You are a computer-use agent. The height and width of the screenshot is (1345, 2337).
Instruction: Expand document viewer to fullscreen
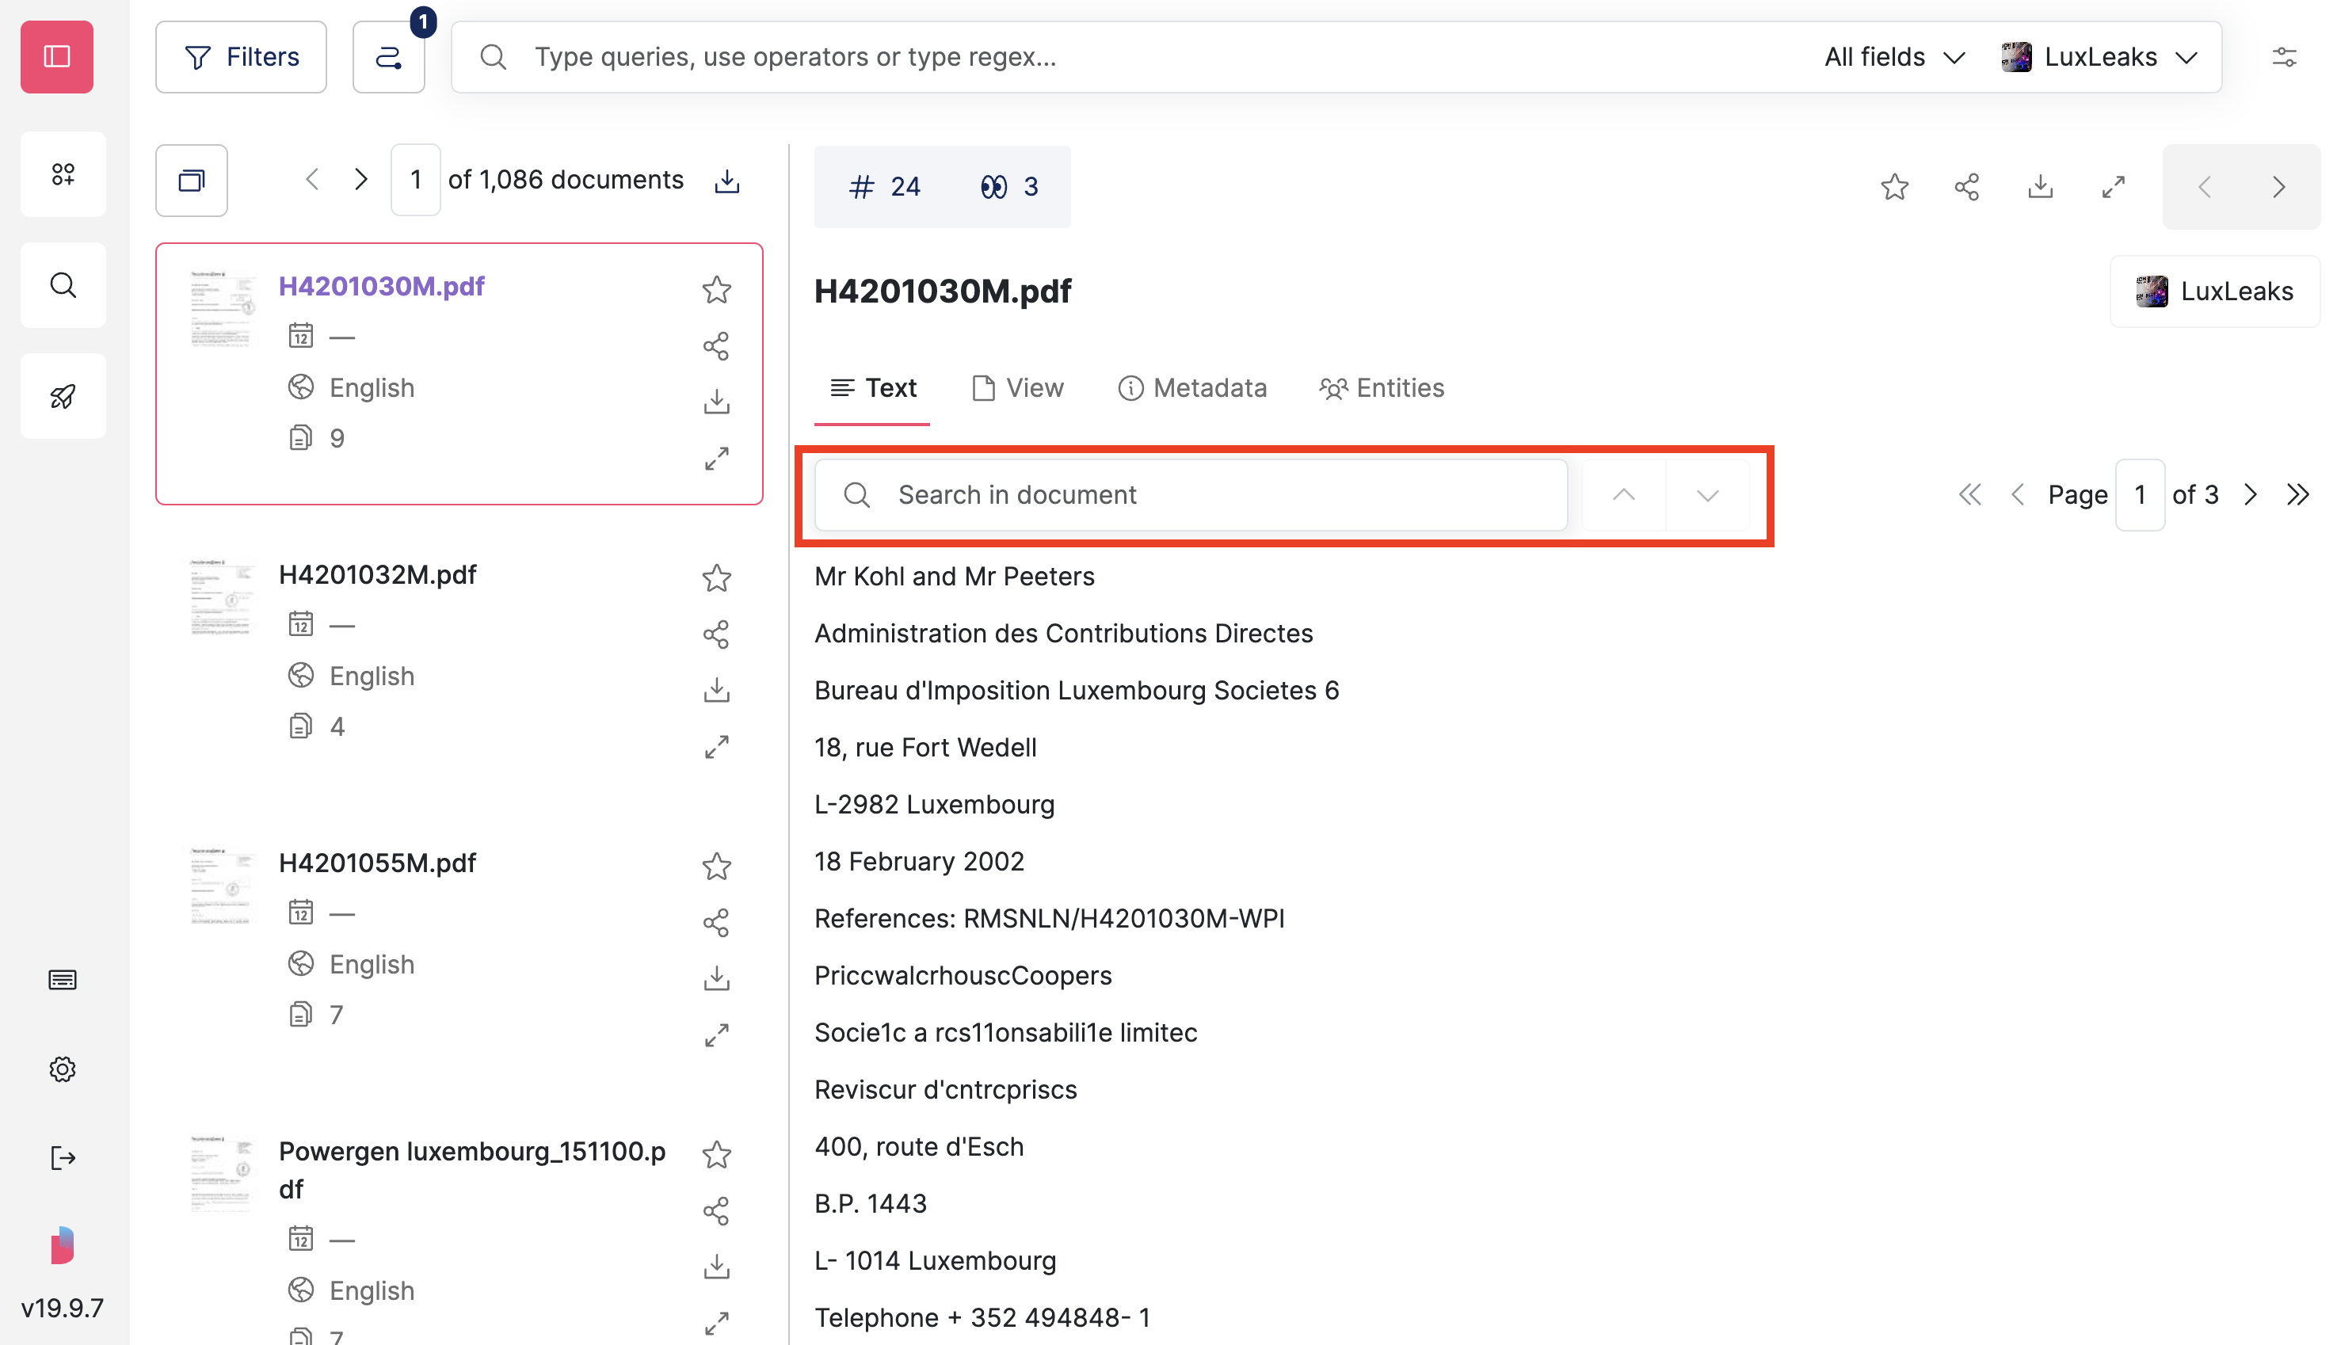pos(2113,187)
